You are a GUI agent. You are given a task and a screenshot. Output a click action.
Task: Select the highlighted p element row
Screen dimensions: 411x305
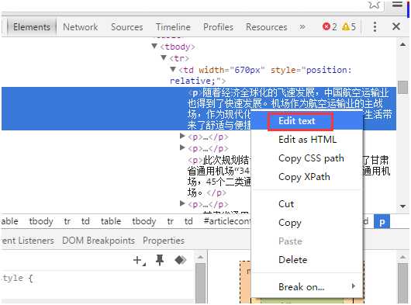(x=199, y=109)
